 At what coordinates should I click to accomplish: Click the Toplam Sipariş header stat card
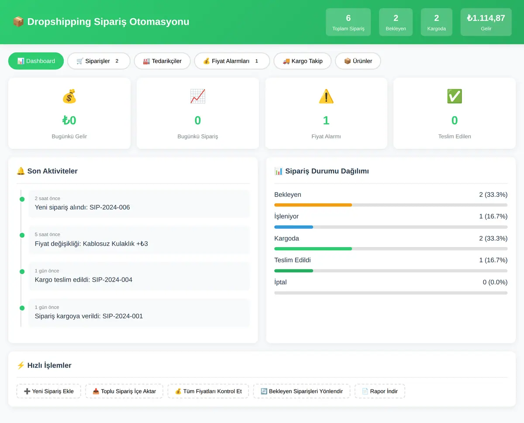tap(348, 22)
